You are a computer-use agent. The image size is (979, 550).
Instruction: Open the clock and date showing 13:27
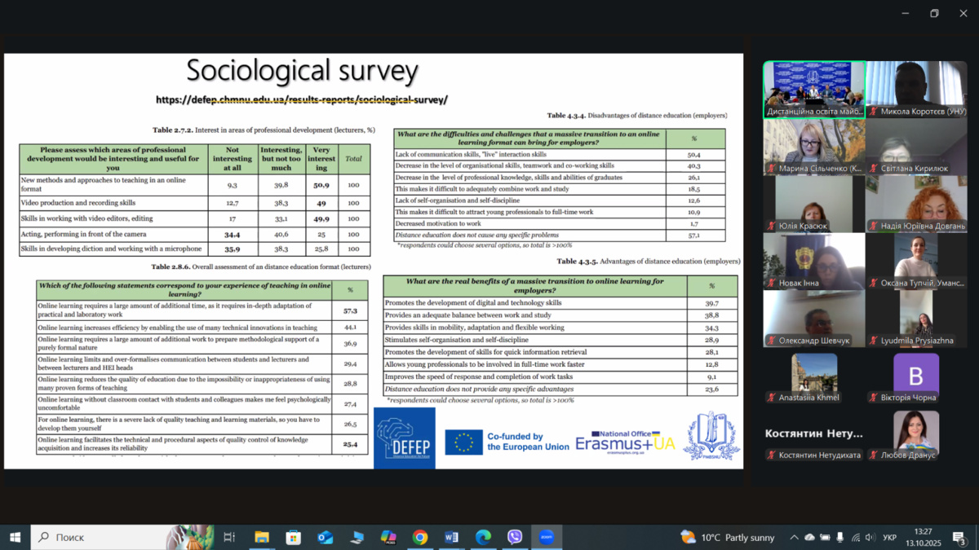(923, 537)
